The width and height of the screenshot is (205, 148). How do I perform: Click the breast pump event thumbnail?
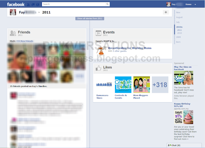(x=101, y=51)
